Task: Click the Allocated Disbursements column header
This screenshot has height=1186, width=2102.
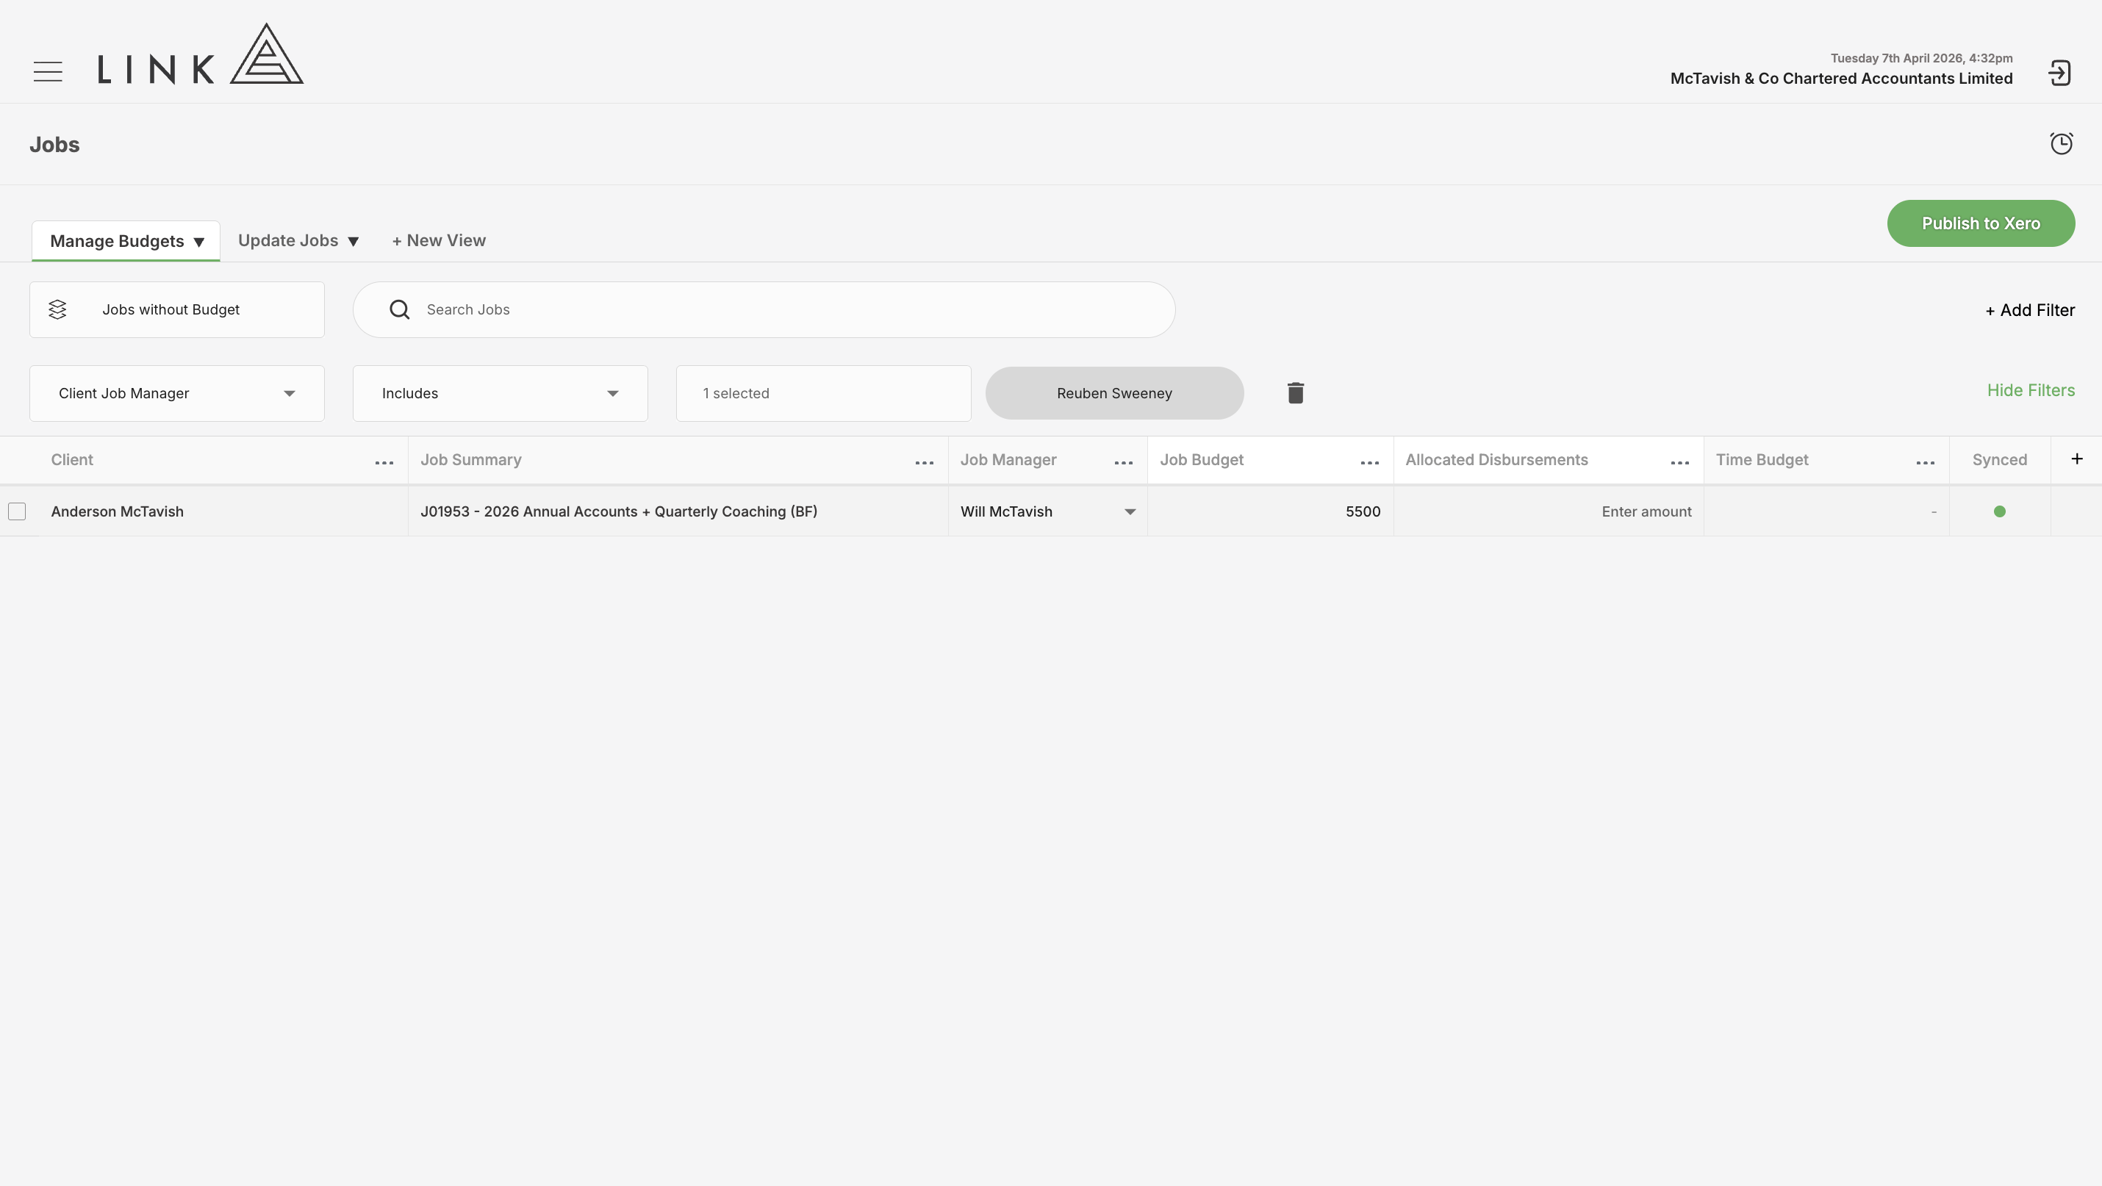Action: [x=1496, y=460]
